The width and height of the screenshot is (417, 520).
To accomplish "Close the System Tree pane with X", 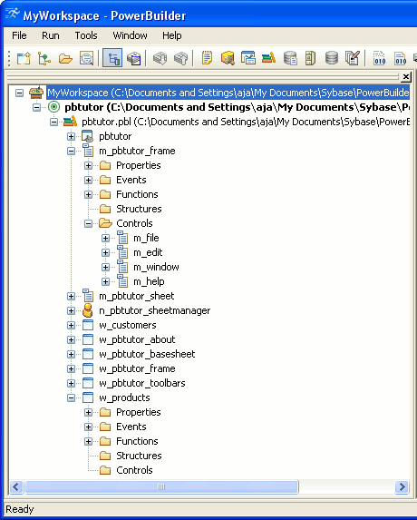I will pos(406,77).
